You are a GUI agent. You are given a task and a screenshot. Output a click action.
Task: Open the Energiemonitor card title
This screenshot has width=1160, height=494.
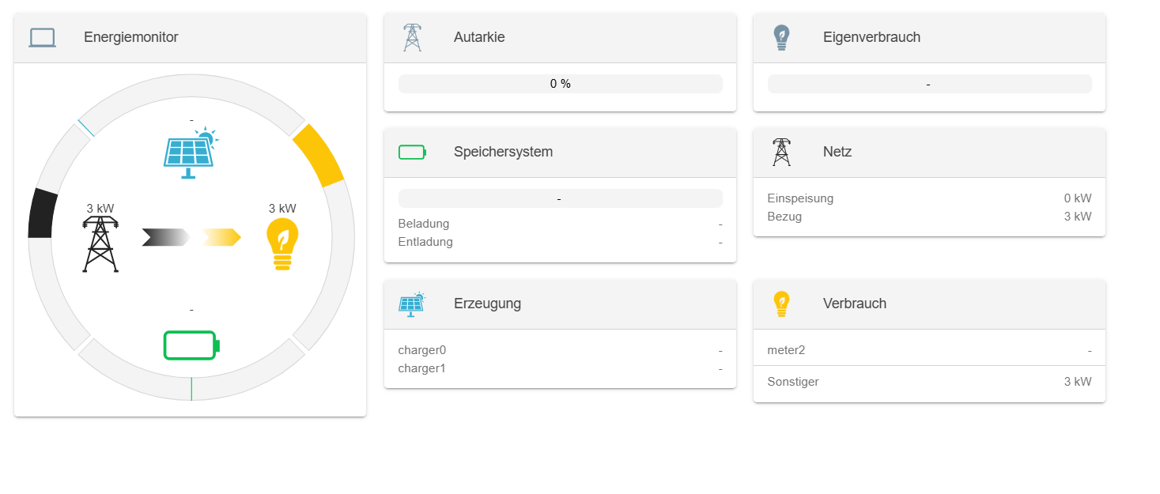(131, 37)
